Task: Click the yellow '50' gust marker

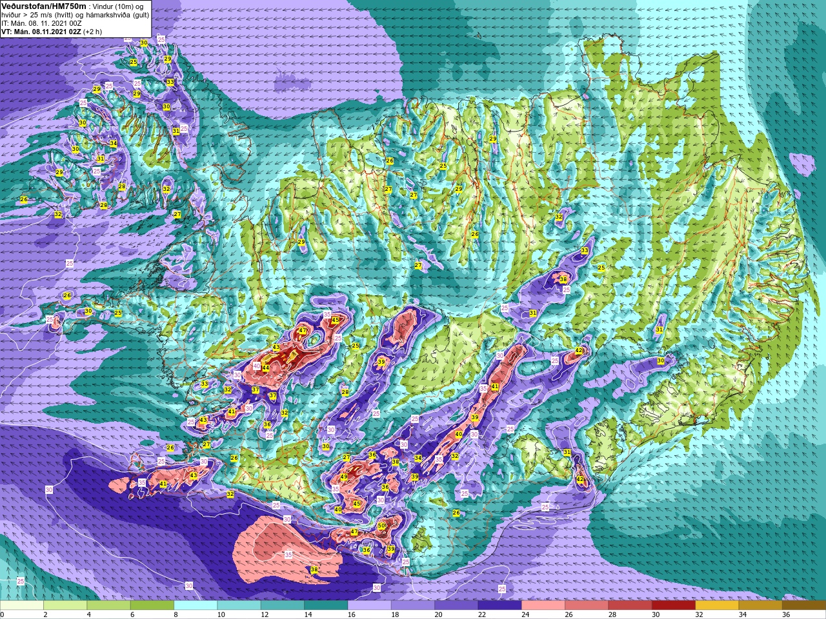Action: (381, 526)
